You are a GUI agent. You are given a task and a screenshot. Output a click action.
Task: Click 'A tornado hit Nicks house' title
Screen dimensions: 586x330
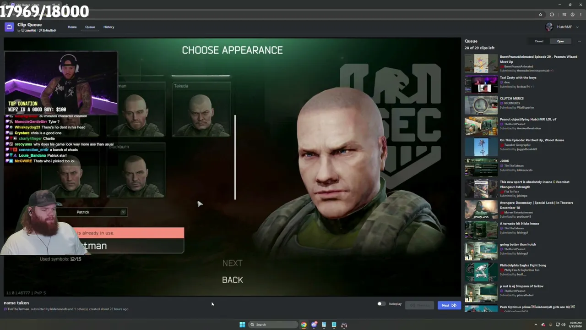click(520, 224)
